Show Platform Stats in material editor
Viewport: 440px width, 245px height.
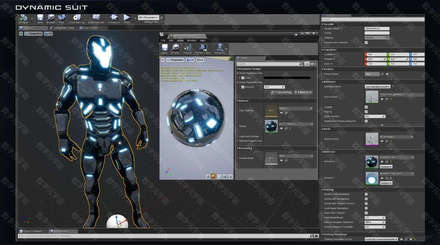coord(203,49)
